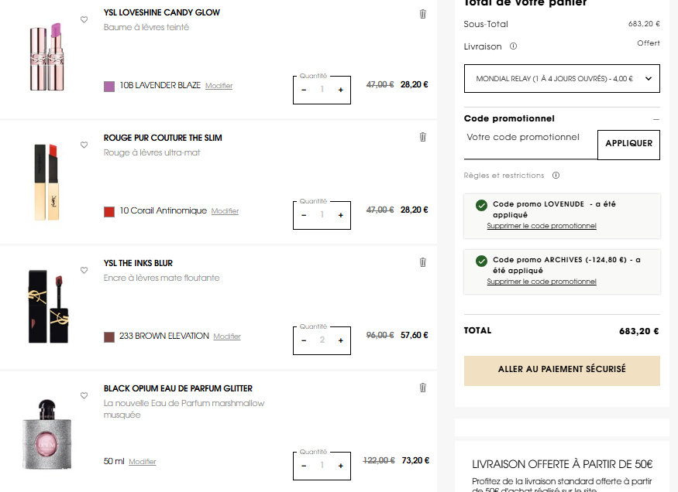Focus the Votre code promotionnel field
The height and width of the screenshot is (492, 678).
click(531, 144)
